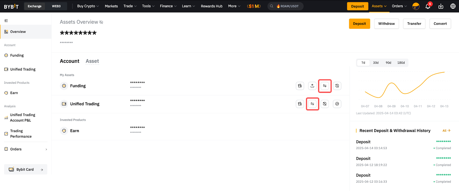The height and width of the screenshot is (191, 459).
Task: Click the Transfer icon in the Funding row
Action: point(325,86)
